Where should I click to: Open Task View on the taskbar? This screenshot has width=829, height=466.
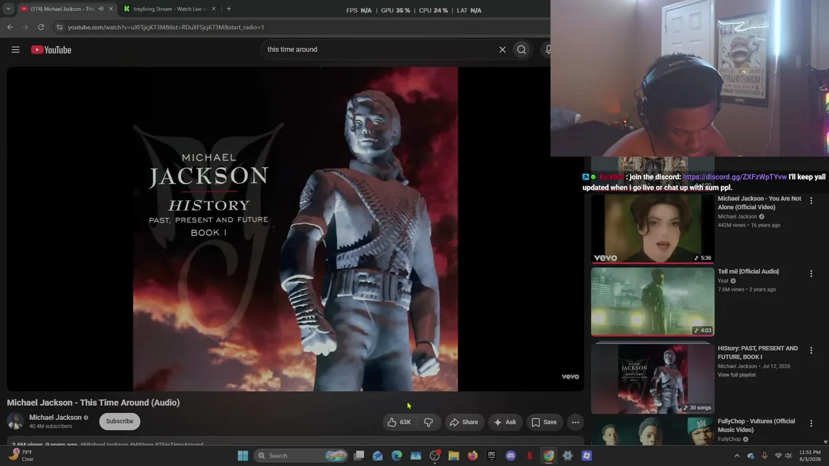click(x=359, y=456)
